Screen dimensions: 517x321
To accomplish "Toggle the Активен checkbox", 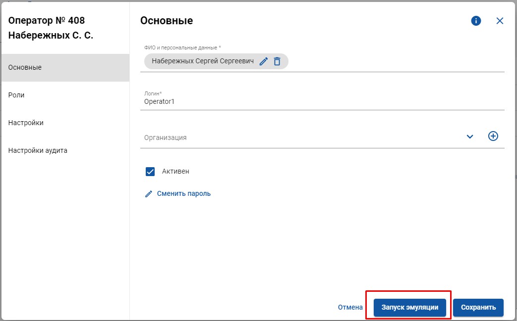I will 151,172.
